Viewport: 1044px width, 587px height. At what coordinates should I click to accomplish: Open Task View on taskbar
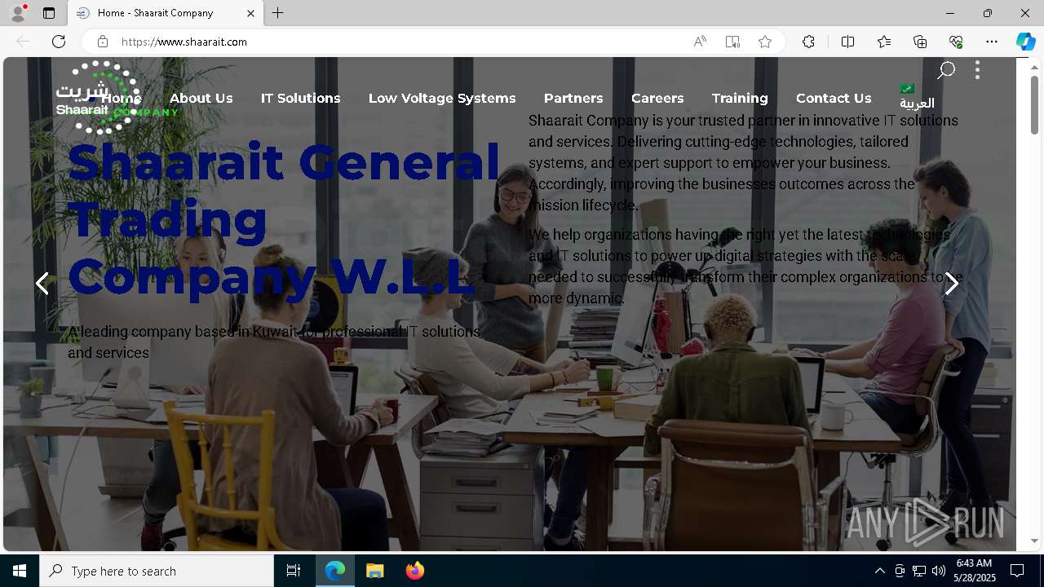click(294, 571)
